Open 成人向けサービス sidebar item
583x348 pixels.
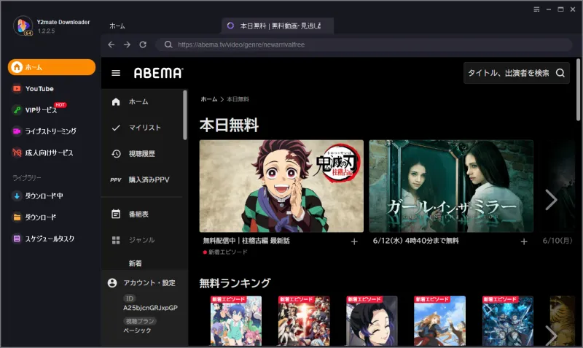tap(49, 152)
